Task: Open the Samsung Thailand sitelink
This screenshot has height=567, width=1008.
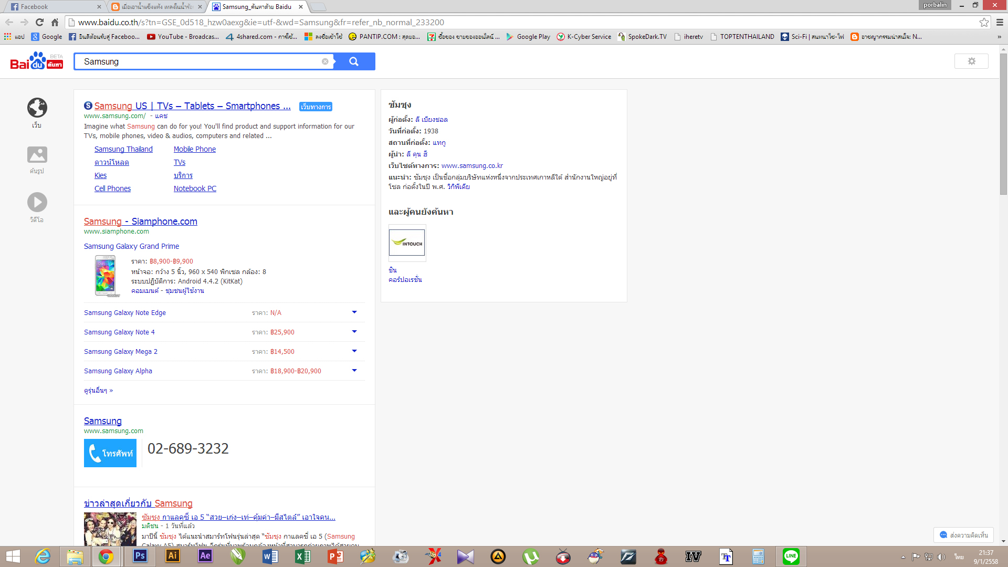Action: click(x=123, y=149)
